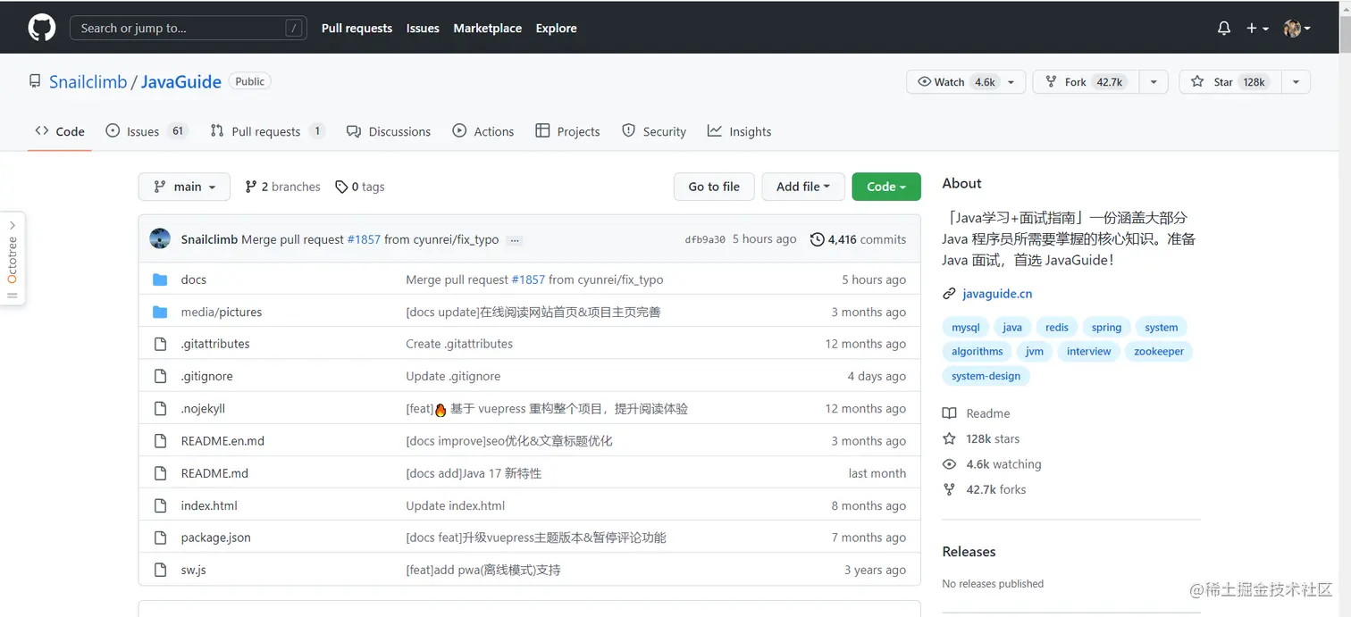Open the user avatar menu
The image size is (1351, 617).
[x=1297, y=28]
